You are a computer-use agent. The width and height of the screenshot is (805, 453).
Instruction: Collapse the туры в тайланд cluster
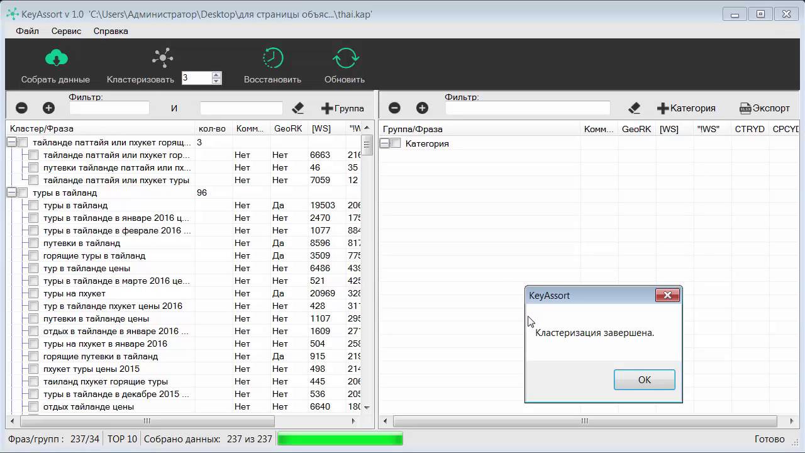(11, 193)
